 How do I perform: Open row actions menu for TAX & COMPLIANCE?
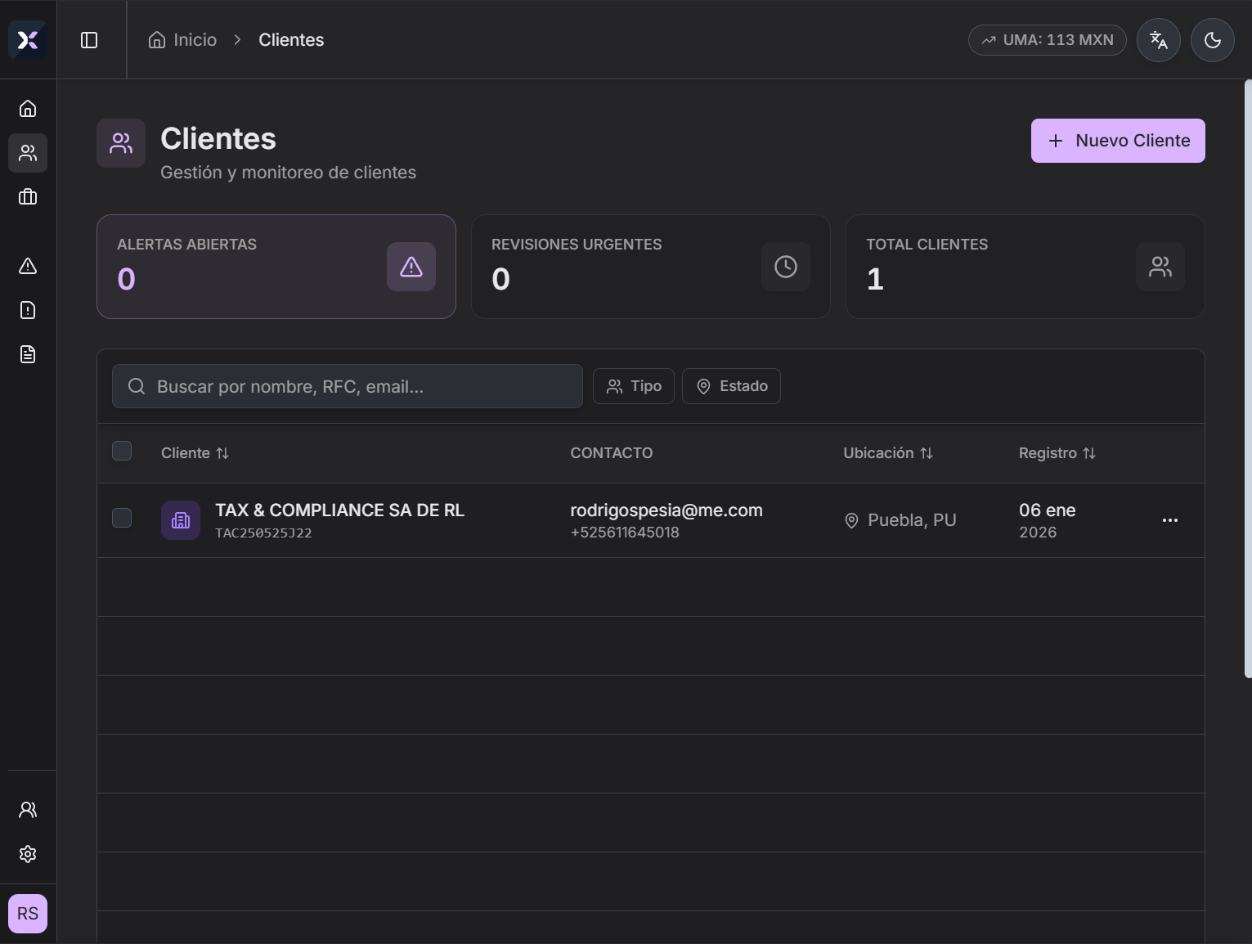[x=1169, y=520]
